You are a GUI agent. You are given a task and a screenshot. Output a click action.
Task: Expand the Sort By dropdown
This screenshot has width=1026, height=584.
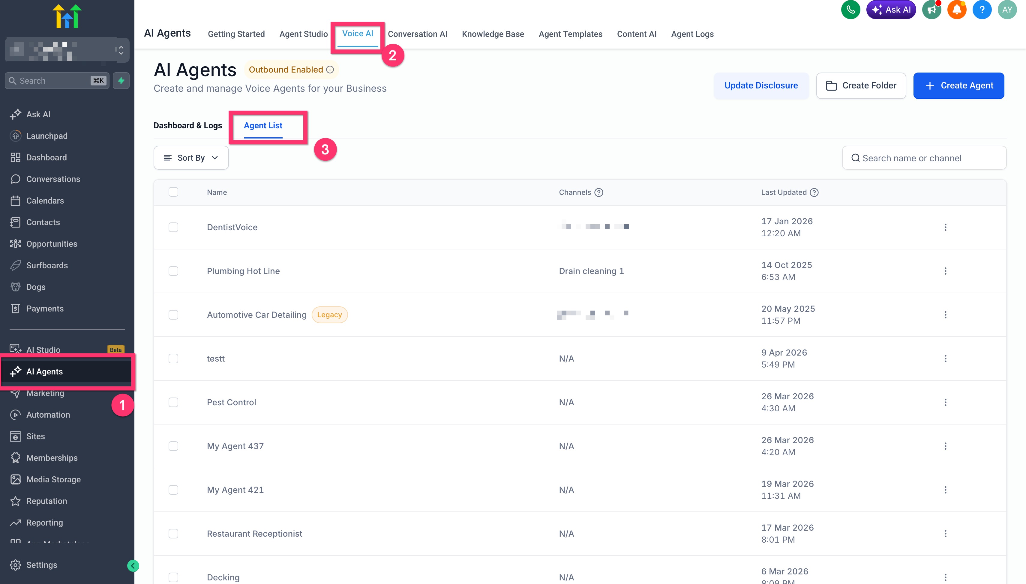[x=191, y=158]
